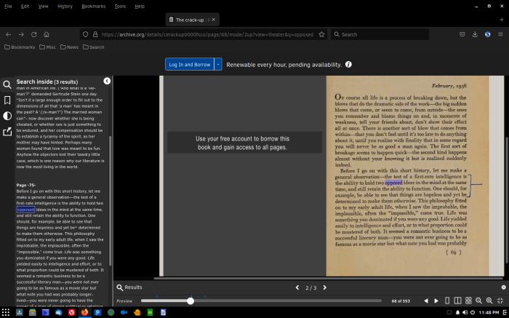Switch to one-page view

447,301
